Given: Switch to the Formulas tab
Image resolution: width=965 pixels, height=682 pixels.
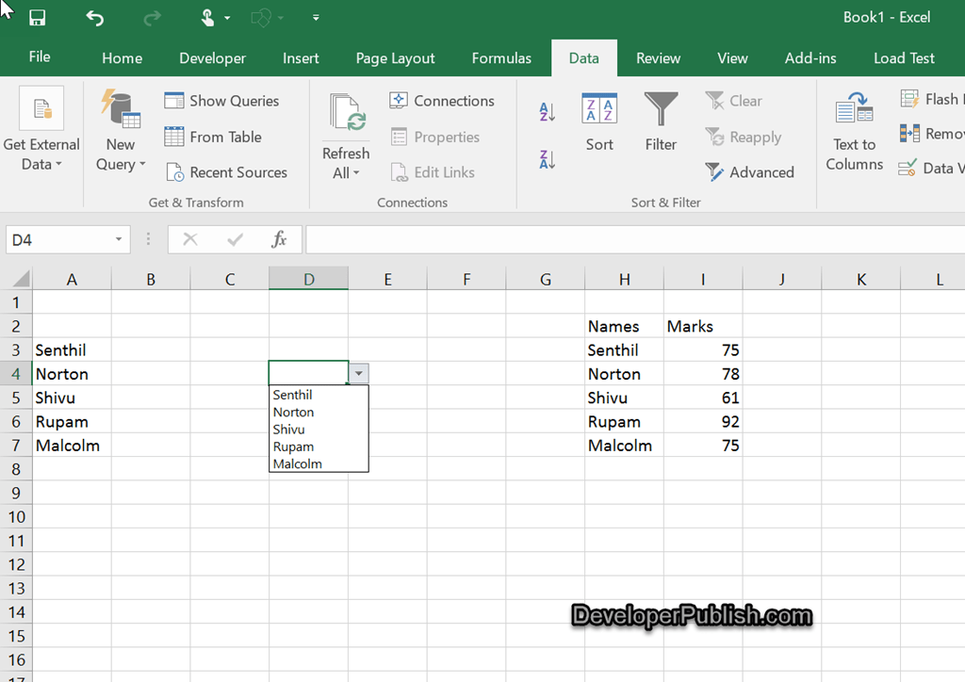Looking at the screenshot, I should coord(501,57).
